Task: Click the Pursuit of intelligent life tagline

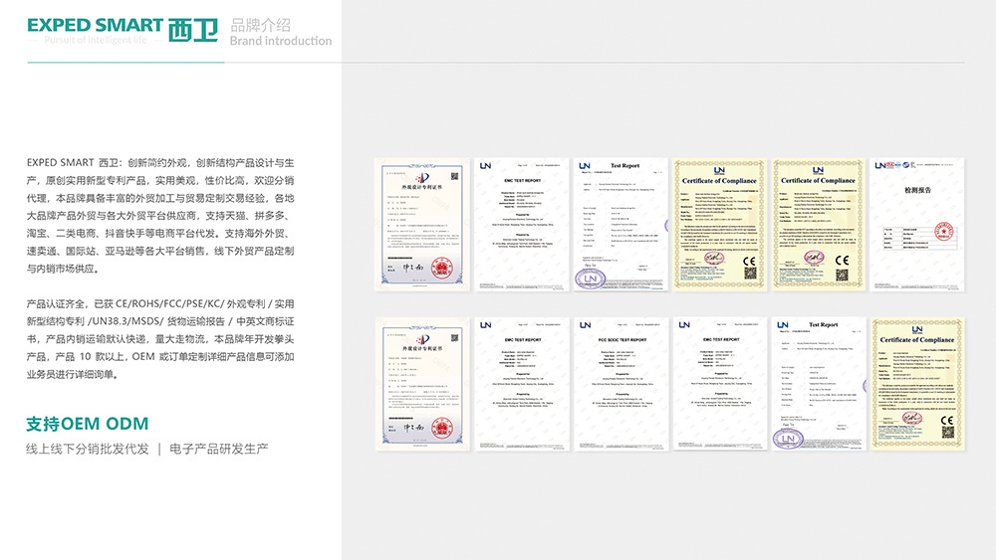Action: [x=96, y=40]
